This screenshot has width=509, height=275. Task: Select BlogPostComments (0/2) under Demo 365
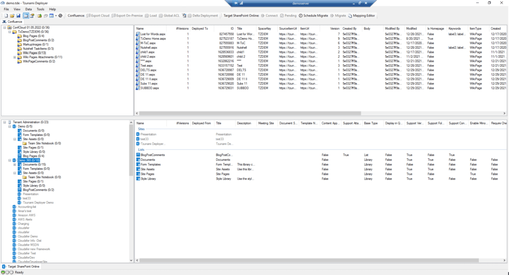coord(38,190)
